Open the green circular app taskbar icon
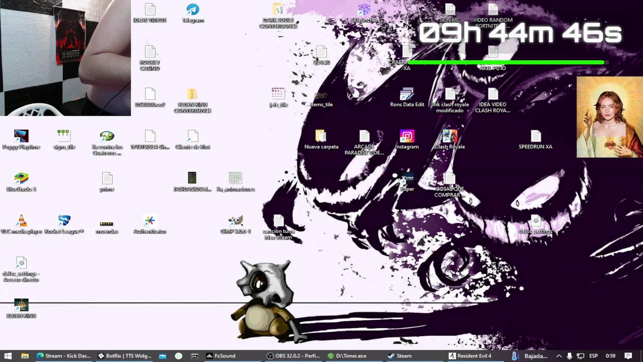The width and height of the screenshot is (643, 362). (178, 356)
